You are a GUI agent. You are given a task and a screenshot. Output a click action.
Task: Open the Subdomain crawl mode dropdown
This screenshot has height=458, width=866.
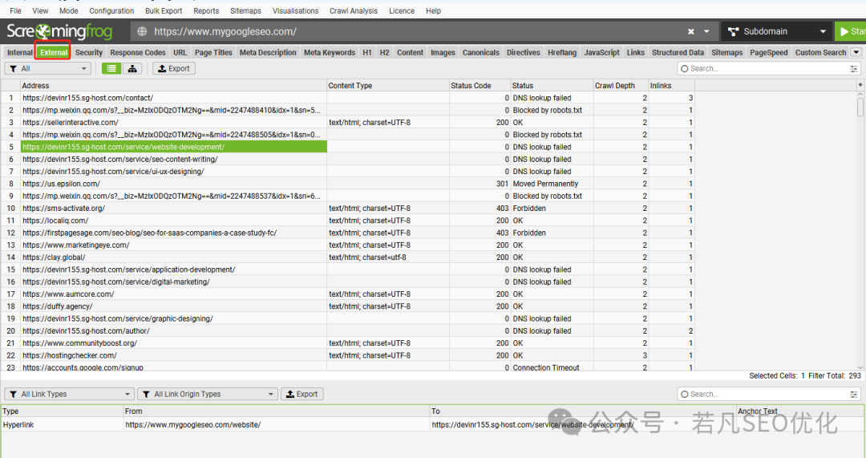(776, 31)
